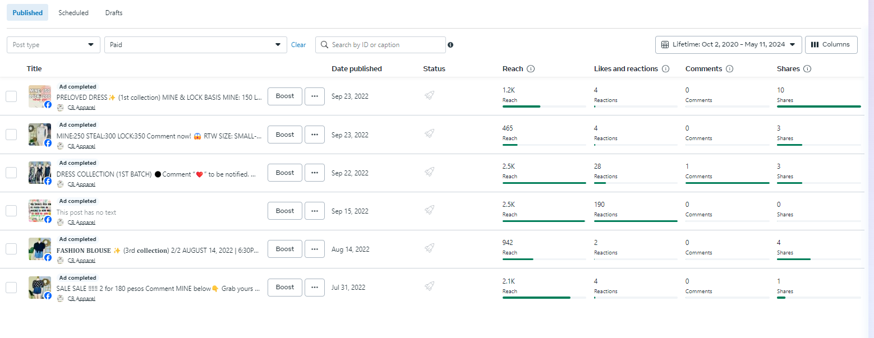Screen dimensions: 874x338
Task: Click the Reach column info icon
Action: pyautogui.click(x=531, y=69)
